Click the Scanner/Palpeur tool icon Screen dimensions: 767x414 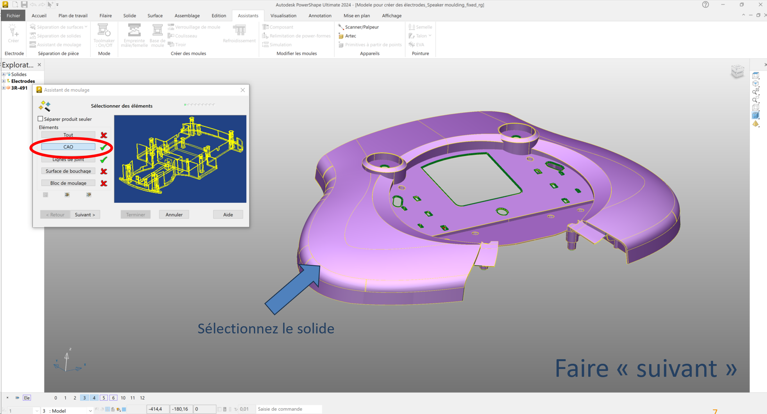[341, 27]
